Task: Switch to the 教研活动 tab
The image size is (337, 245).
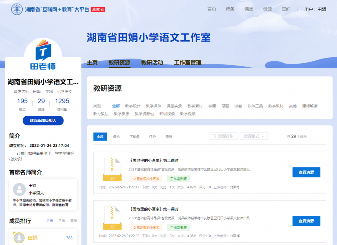Action: (152, 63)
